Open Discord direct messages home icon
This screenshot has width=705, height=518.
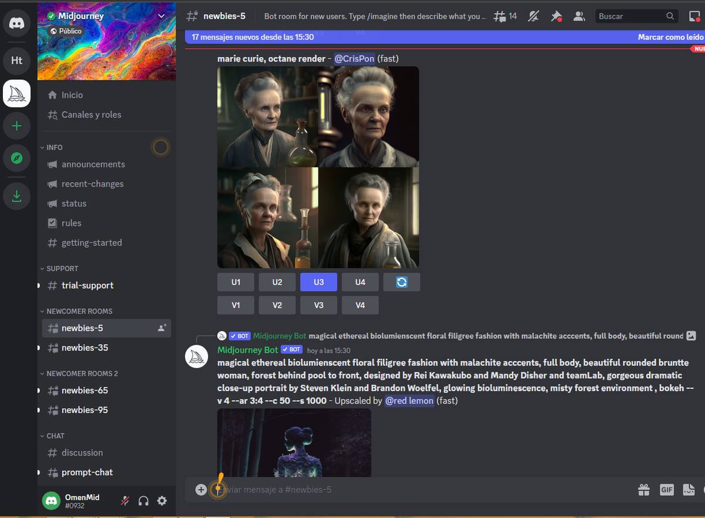click(17, 24)
